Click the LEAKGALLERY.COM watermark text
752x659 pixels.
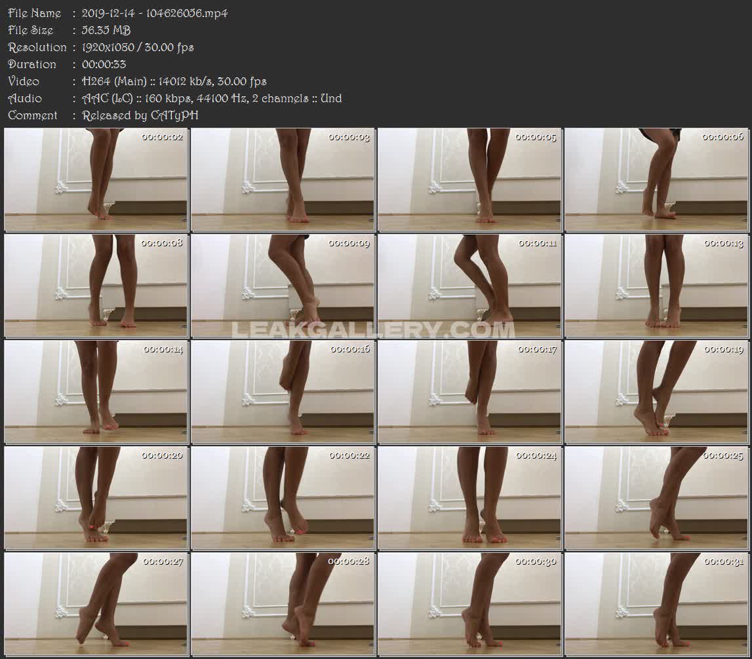(x=374, y=329)
